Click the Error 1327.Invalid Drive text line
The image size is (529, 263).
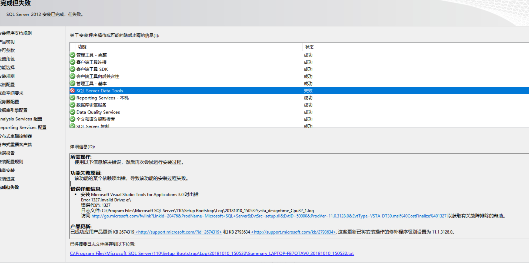click(106, 200)
